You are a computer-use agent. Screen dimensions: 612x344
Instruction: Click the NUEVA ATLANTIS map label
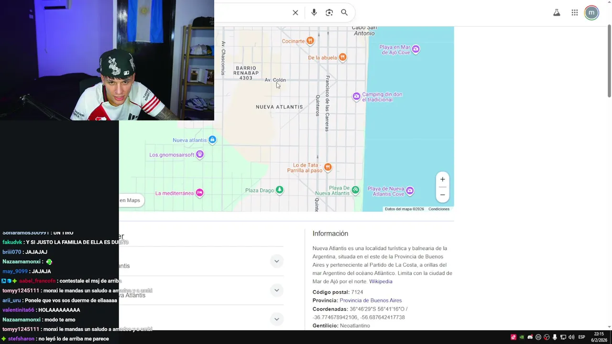tap(279, 107)
